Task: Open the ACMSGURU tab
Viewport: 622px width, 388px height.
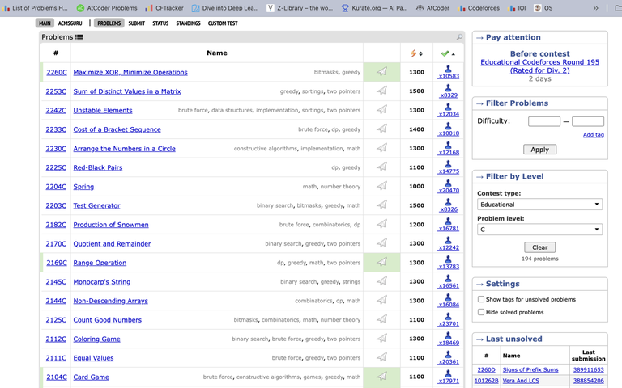Action: (70, 23)
